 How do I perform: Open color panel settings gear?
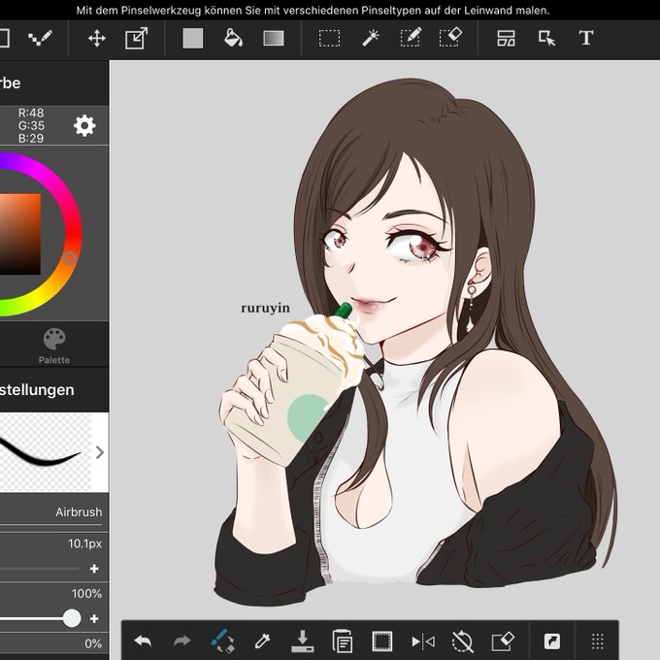click(84, 125)
